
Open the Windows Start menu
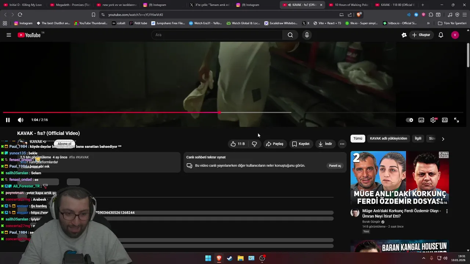[208, 258]
